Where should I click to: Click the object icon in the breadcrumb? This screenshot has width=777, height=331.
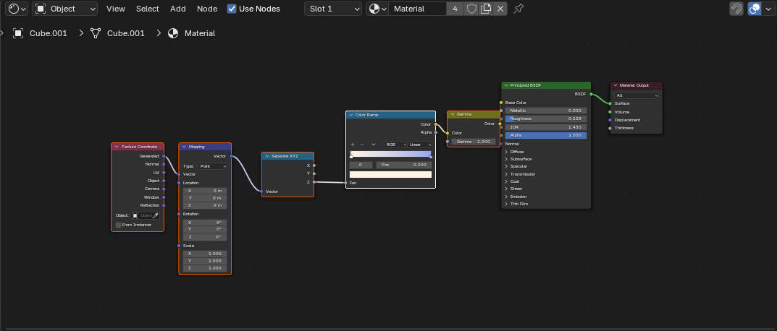[18, 33]
